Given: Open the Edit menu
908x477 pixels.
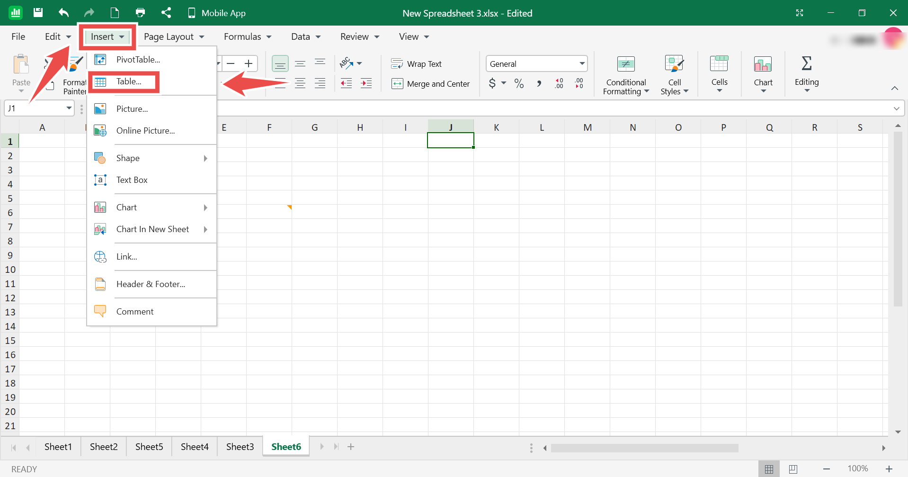Looking at the screenshot, I should pyautogui.click(x=58, y=36).
